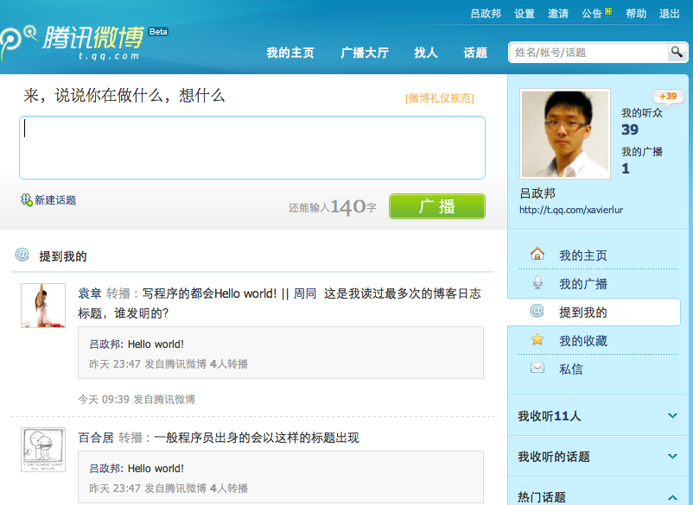Screen dimensions: 693x505
Task: Open 广播大厅 in the top navigation
Action: tap(365, 53)
